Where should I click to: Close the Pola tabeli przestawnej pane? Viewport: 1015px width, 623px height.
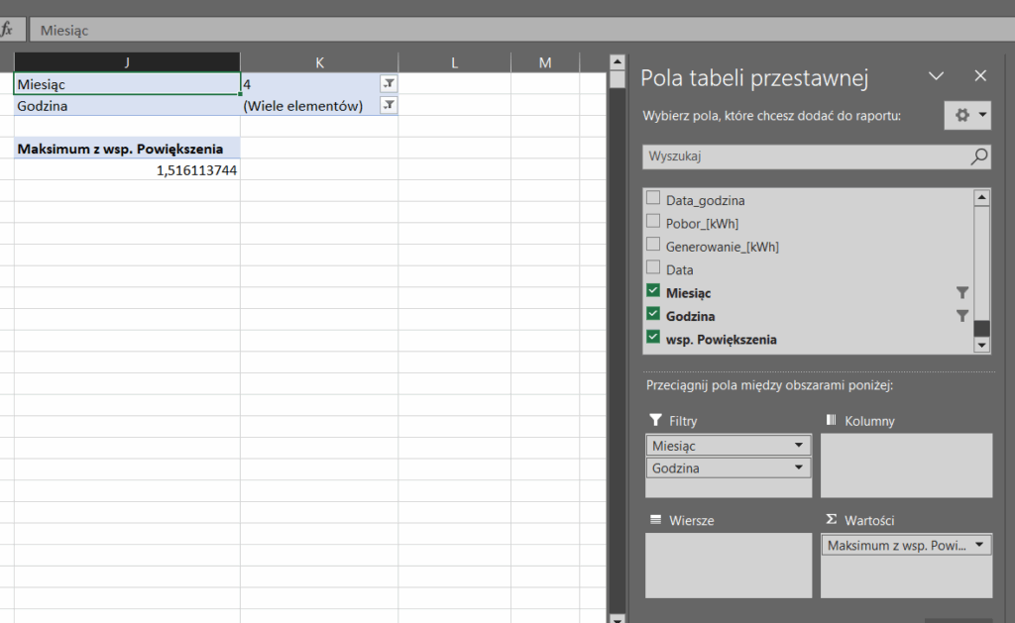pyautogui.click(x=980, y=76)
